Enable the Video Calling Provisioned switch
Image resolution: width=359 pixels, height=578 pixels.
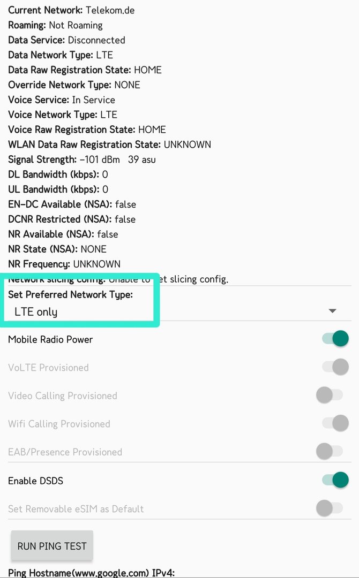pos(329,396)
